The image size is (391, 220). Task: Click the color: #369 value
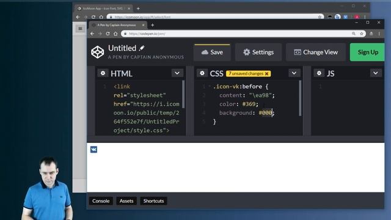[x=249, y=104]
